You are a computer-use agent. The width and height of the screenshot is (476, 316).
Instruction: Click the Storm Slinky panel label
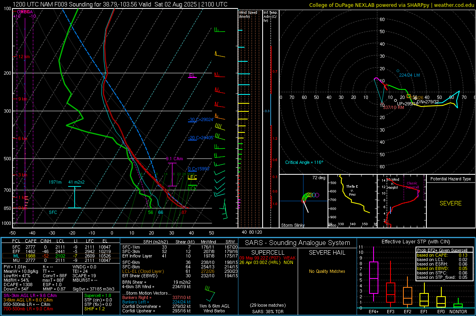tap(292, 225)
